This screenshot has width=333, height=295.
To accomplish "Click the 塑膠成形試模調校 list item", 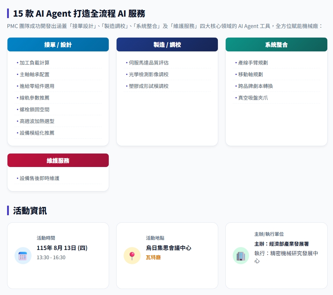I will [167, 86].
